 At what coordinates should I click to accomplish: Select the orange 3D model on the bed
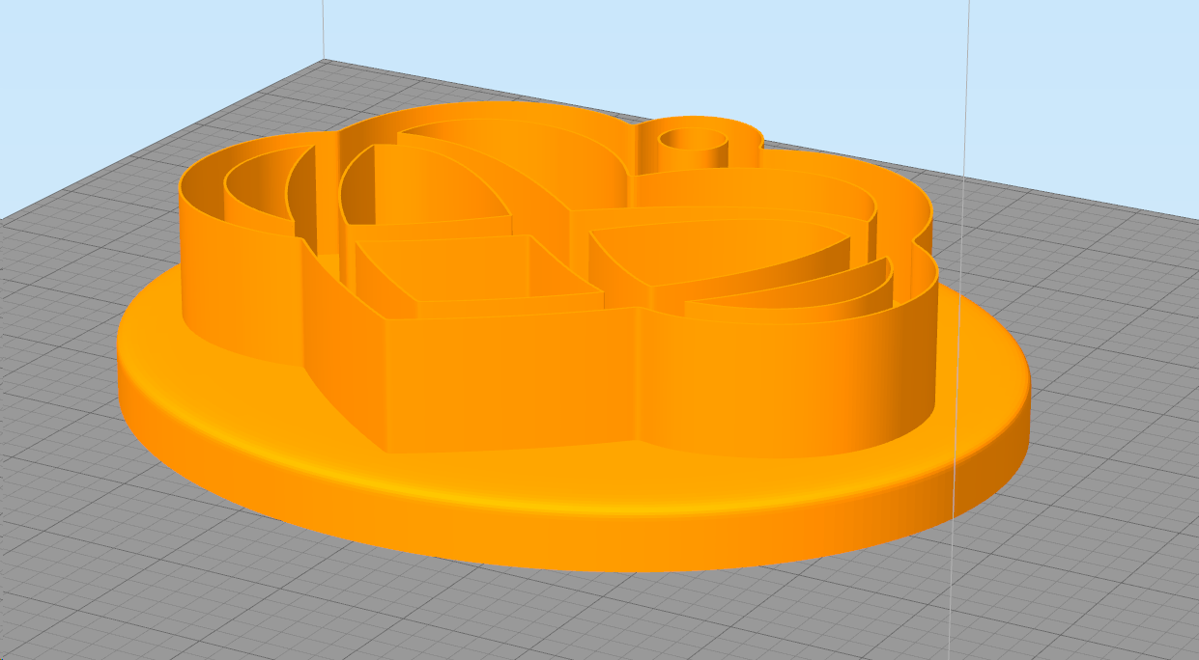(574, 338)
